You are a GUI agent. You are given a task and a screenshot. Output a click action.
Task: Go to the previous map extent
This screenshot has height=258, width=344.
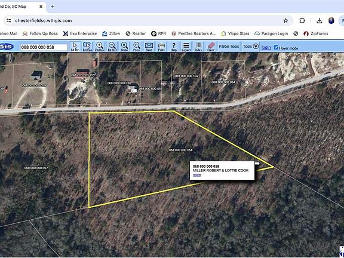pyautogui.click(x=137, y=47)
